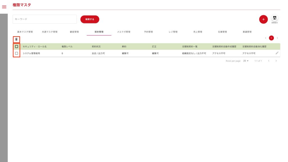
Task: Click the CSV出力 export icon
Action: [x=274, y=18]
